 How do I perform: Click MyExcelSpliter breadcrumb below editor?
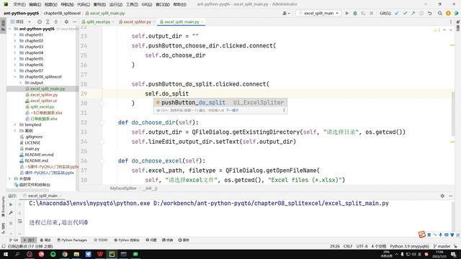pos(123,188)
